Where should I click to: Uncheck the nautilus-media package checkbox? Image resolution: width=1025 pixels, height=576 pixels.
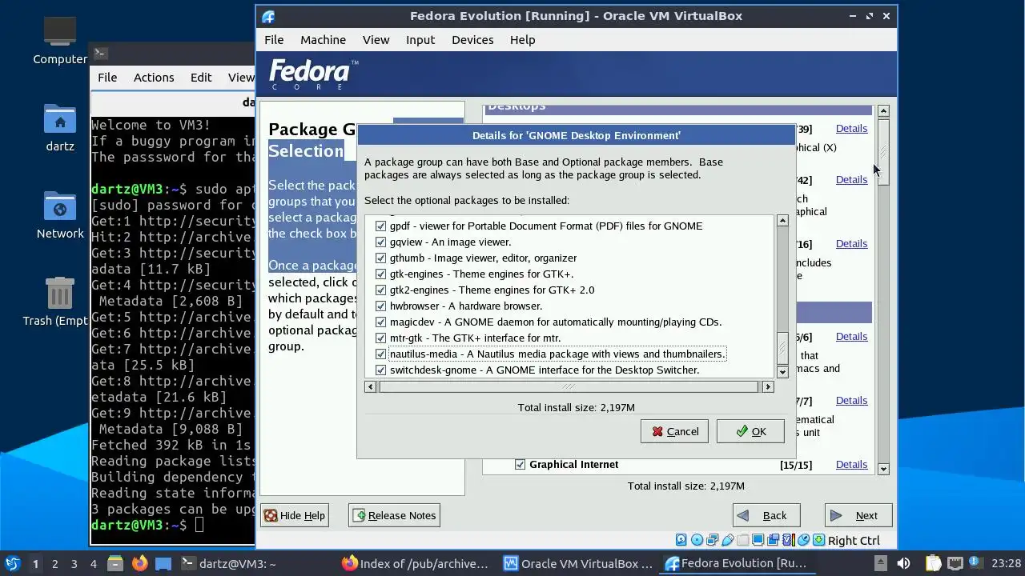coord(380,354)
